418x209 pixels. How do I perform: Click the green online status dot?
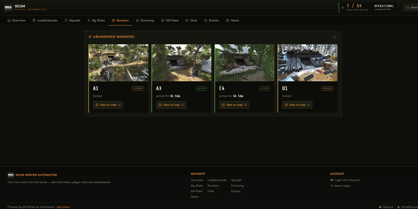343,7
